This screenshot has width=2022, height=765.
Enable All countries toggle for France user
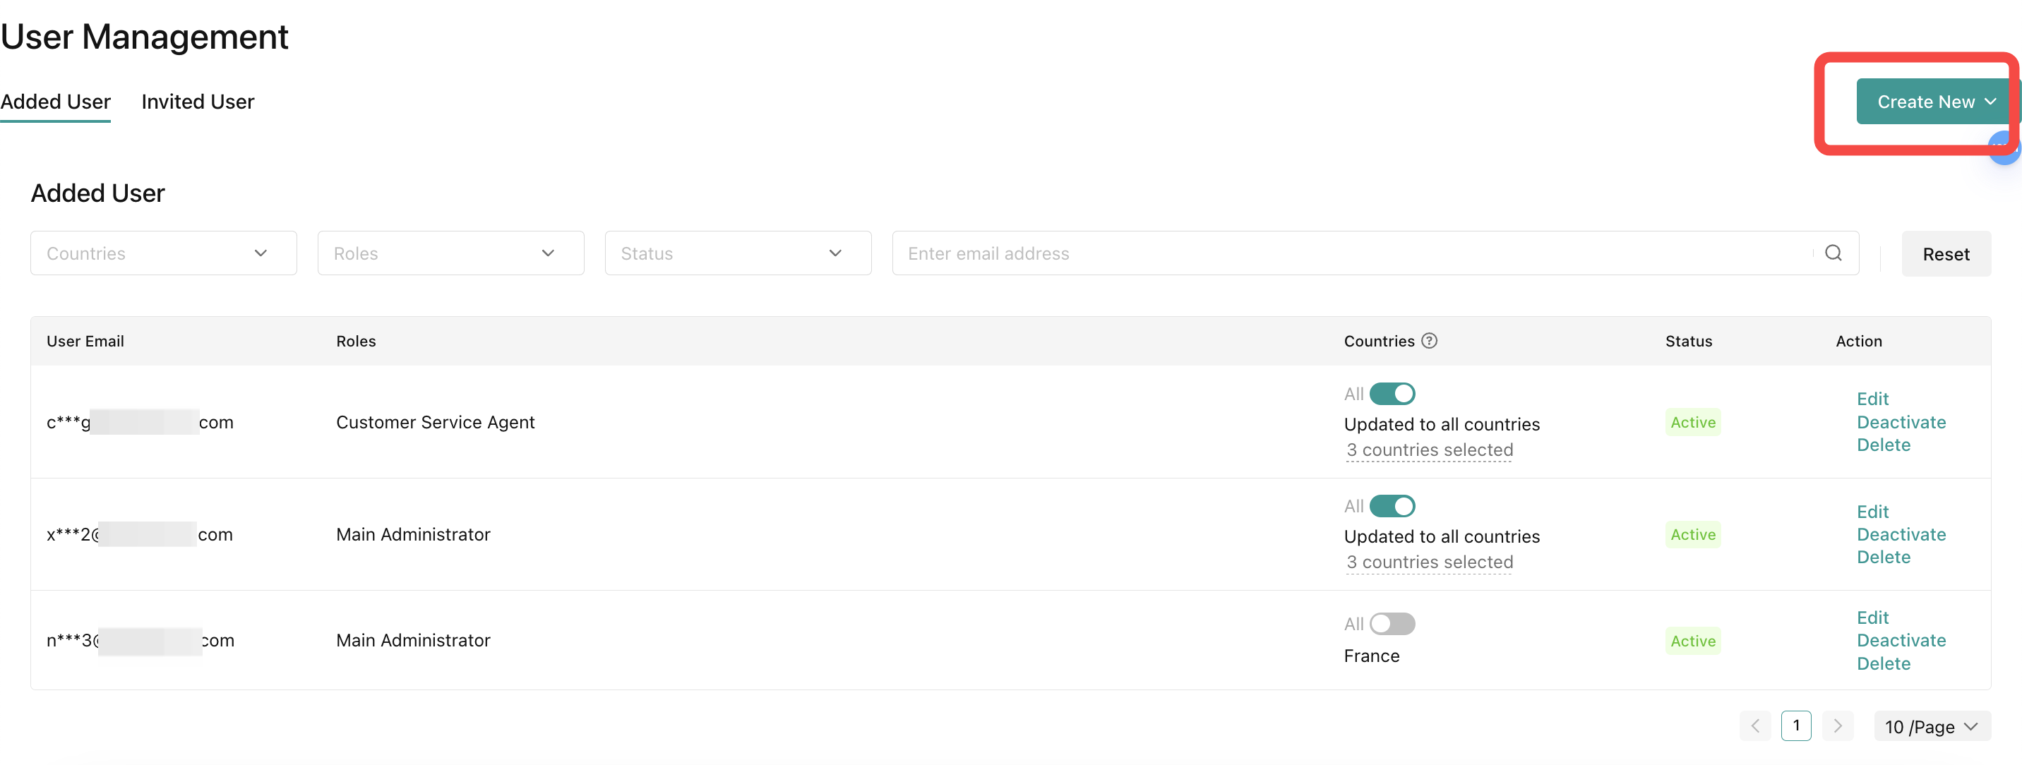pyautogui.click(x=1392, y=624)
